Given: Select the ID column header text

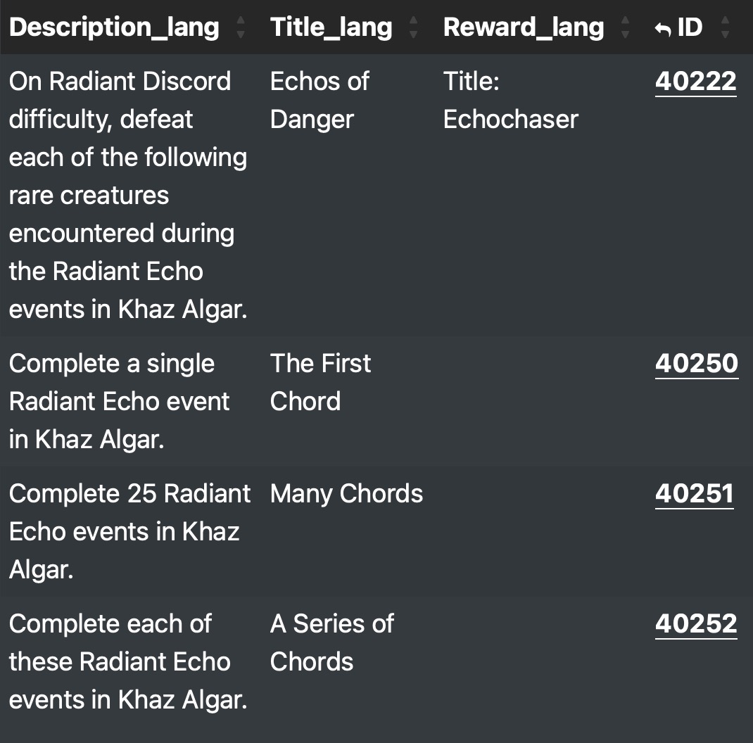Looking at the screenshot, I should [x=690, y=27].
